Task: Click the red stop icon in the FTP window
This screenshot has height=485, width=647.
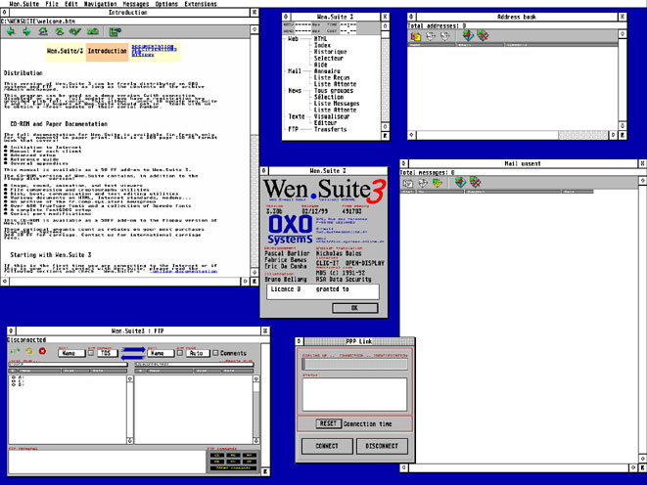Action: click(42, 351)
